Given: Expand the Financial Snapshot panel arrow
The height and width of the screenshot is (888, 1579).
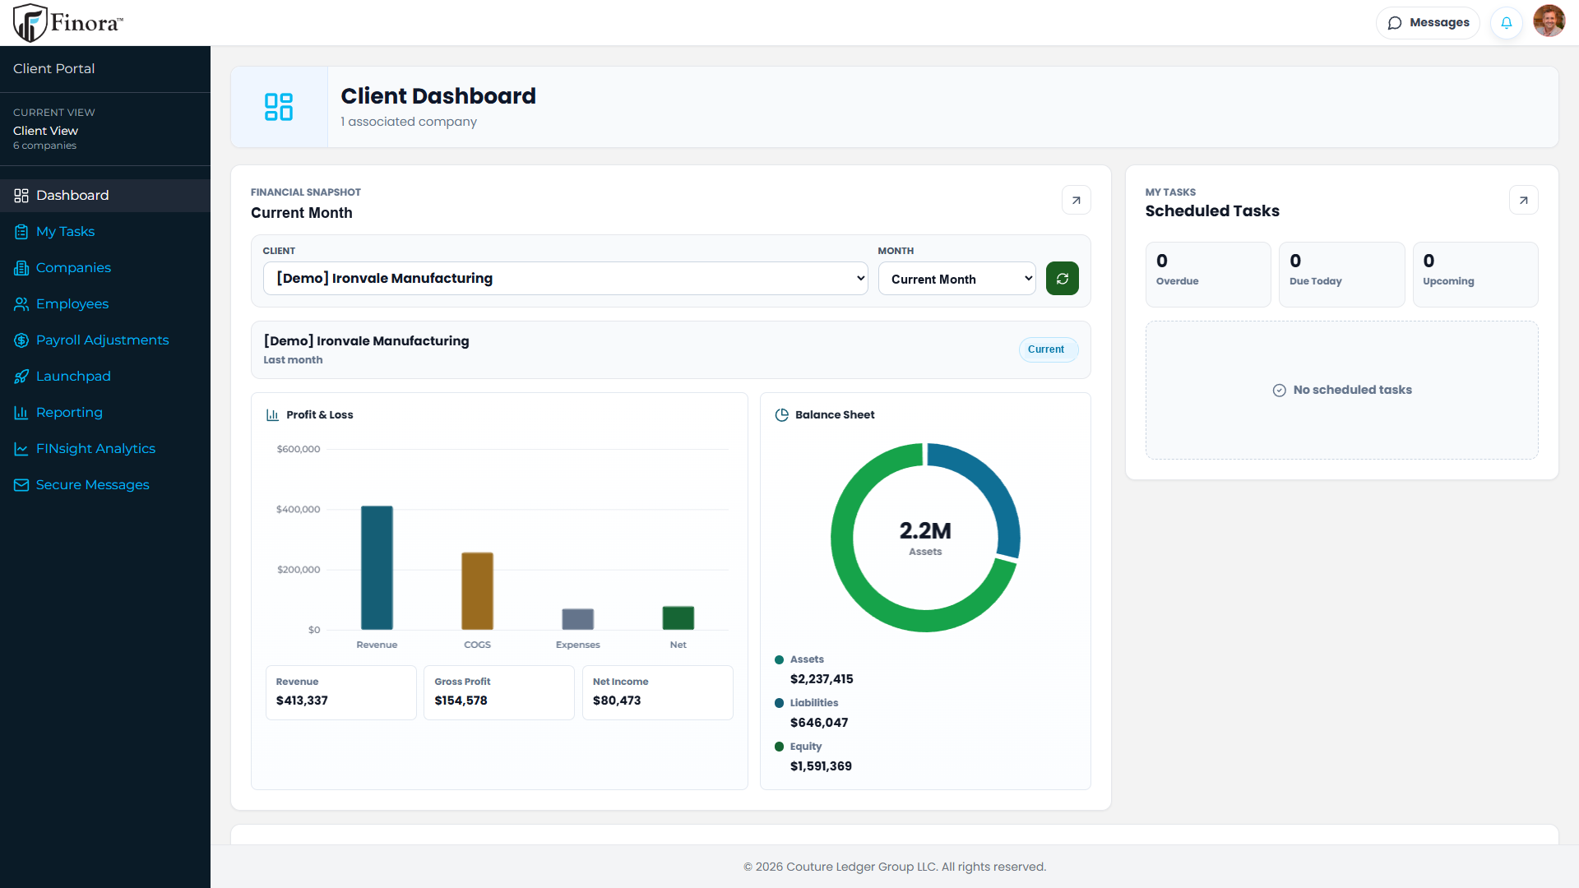Looking at the screenshot, I should 1076,200.
